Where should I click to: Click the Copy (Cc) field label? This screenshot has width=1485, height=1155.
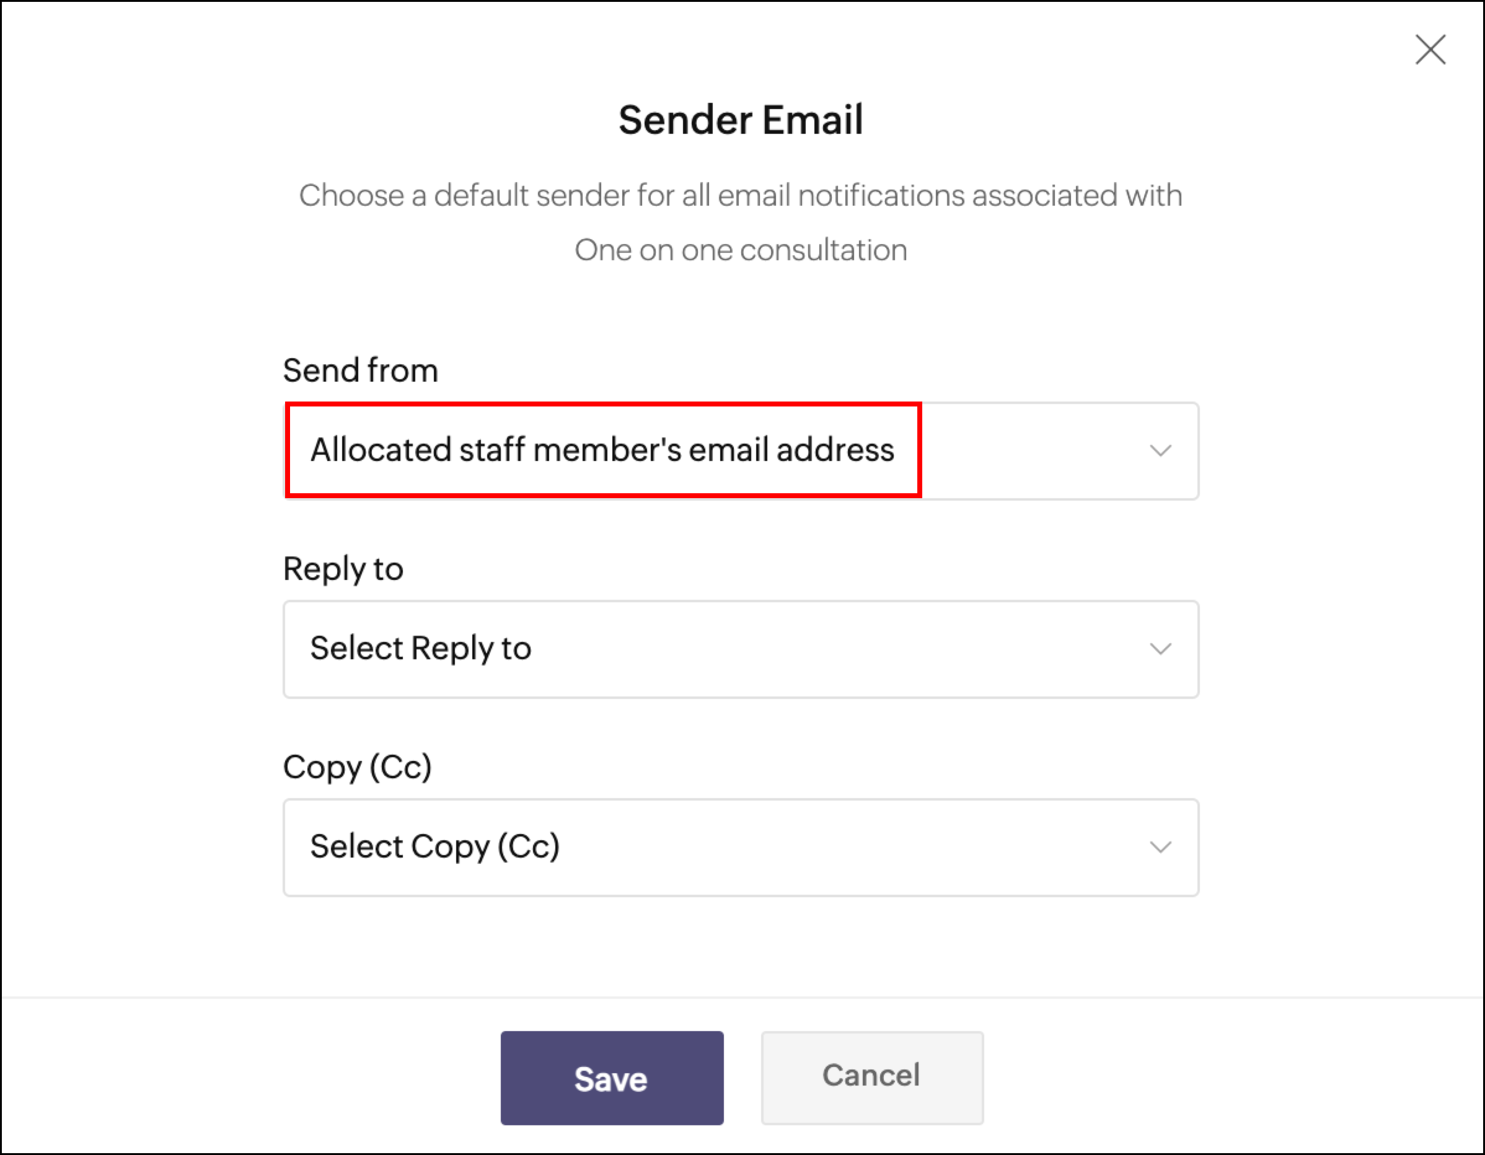[x=358, y=768]
